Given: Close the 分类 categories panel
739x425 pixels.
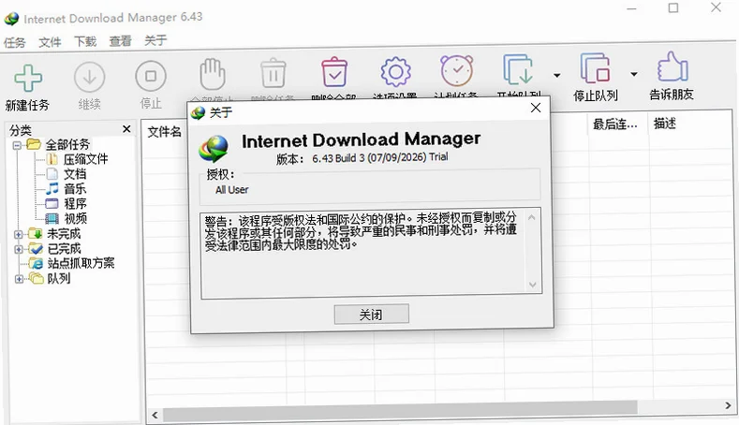Looking at the screenshot, I should pyautogui.click(x=126, y=128).
